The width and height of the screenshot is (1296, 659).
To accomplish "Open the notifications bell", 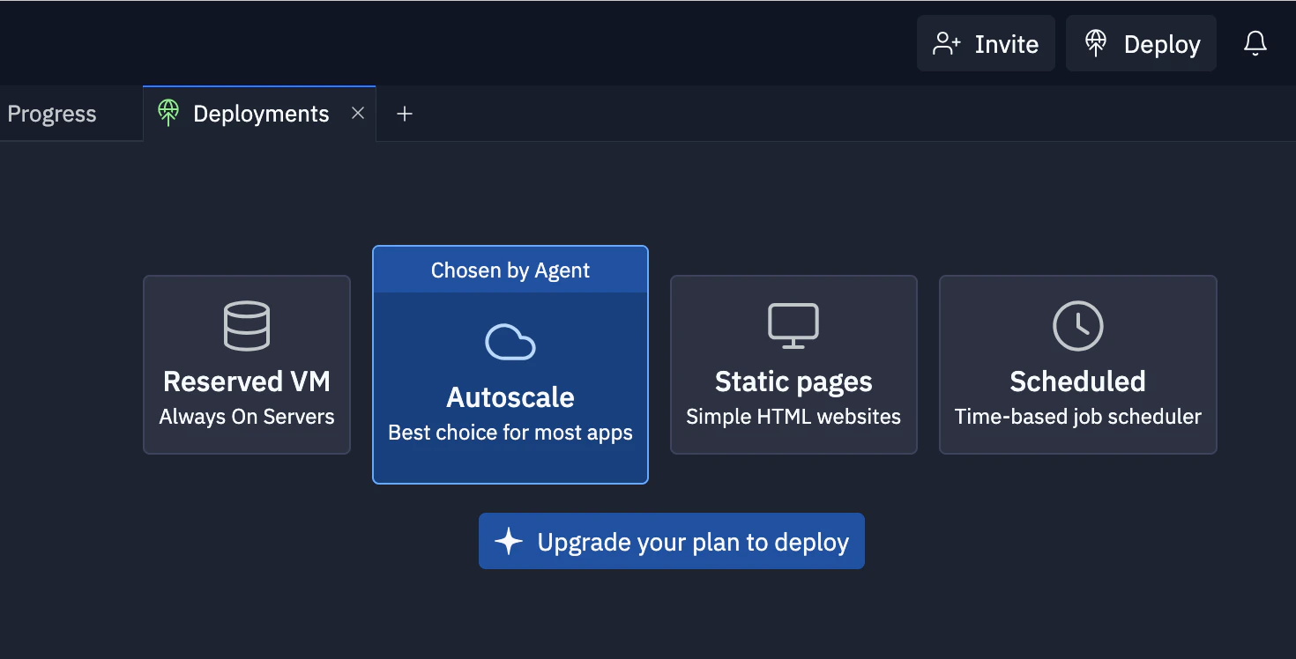I will [x=1255, y=43].
